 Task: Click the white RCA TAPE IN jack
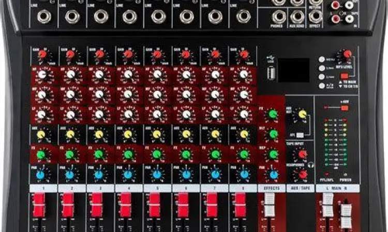click(x=349, y=19)
